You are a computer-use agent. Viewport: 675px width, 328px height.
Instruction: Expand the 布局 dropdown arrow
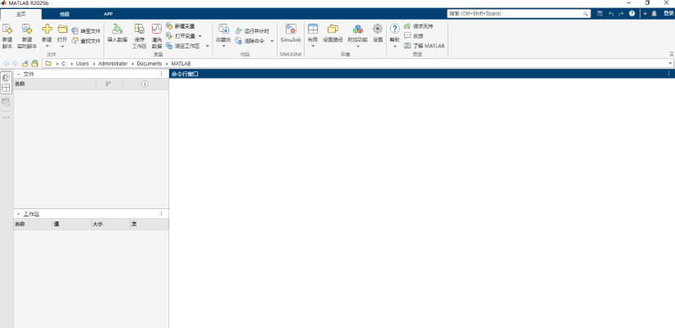pos(313,47)
